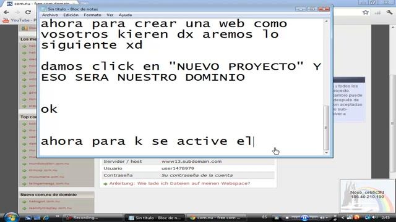Click the "Nueva com.nu de dominio" heading
This screenshot has height=222, width=396.
(x=48, y=195)
